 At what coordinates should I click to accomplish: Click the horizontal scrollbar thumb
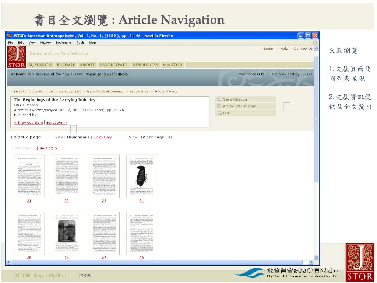click(x=157, y=262)
